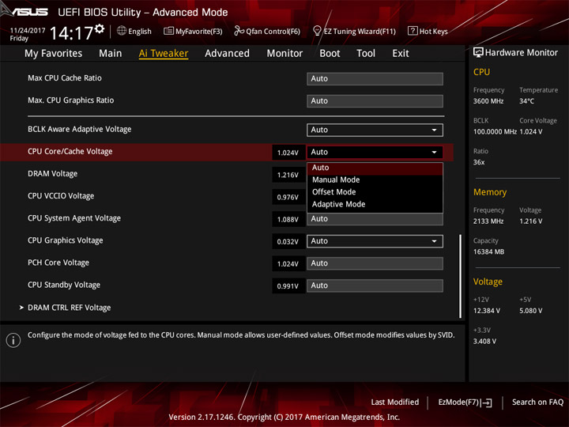The width and height of the screenshot is (569, 427).
Task: Choose Adaptive Mode option
Action: point(375,205)
